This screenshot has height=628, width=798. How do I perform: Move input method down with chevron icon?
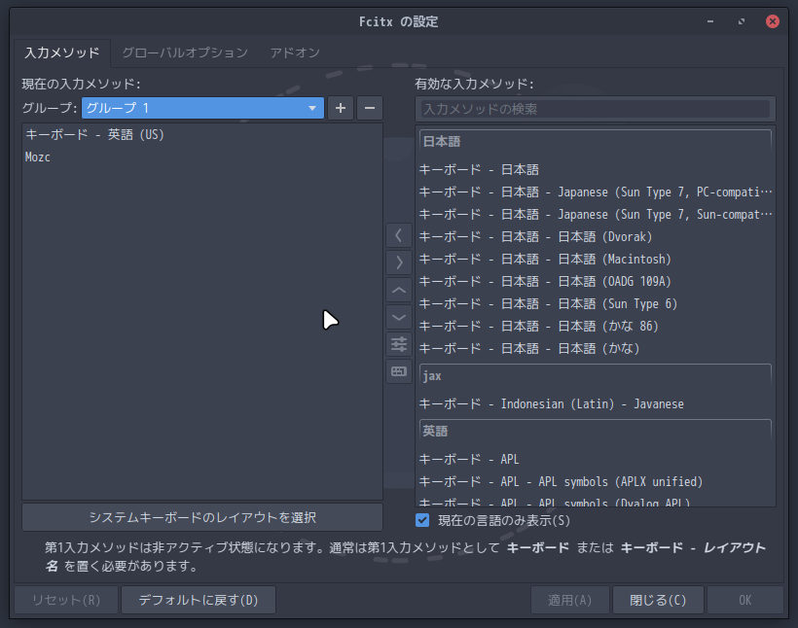tap(399, 317)
